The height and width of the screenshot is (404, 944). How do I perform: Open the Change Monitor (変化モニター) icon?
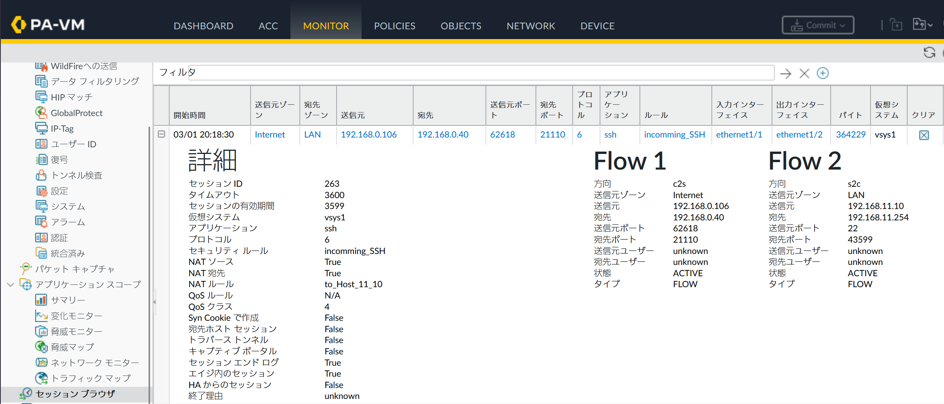[x=41, y=316]
